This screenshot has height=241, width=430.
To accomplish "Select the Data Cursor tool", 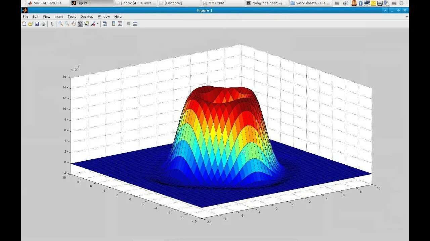I will 87,24.
